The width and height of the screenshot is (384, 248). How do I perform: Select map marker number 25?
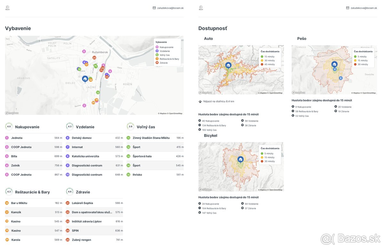coord(94,58)
